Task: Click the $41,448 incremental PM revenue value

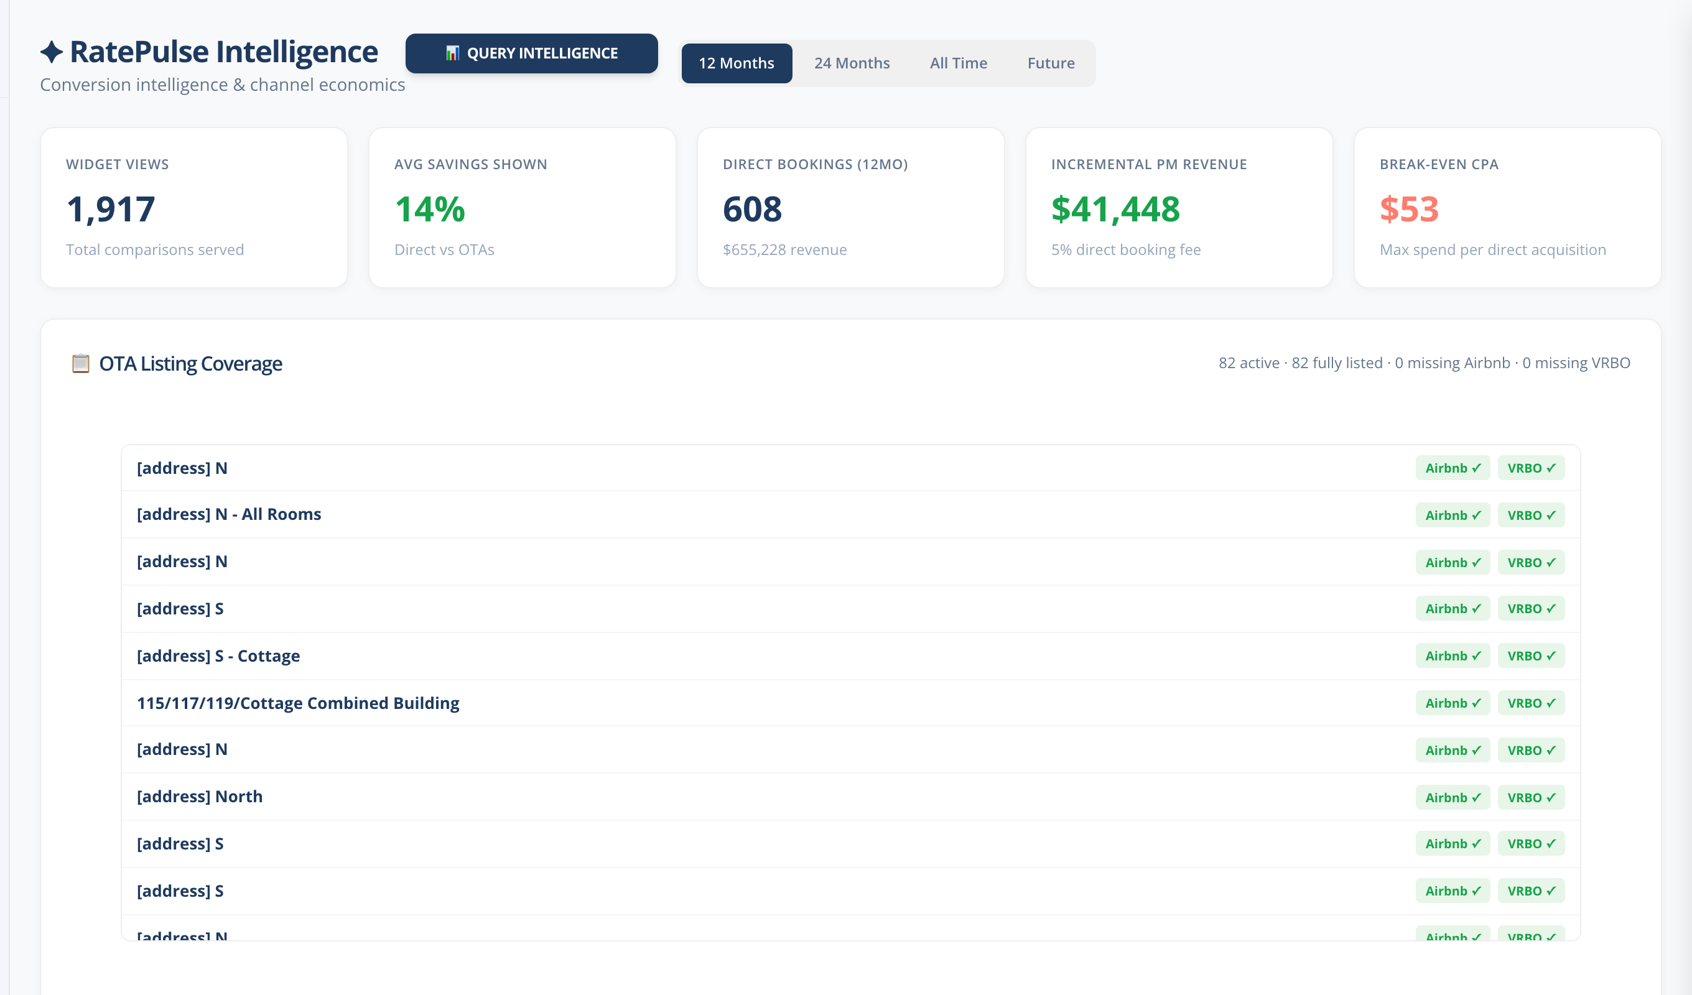Action: tap(1115, 209)
